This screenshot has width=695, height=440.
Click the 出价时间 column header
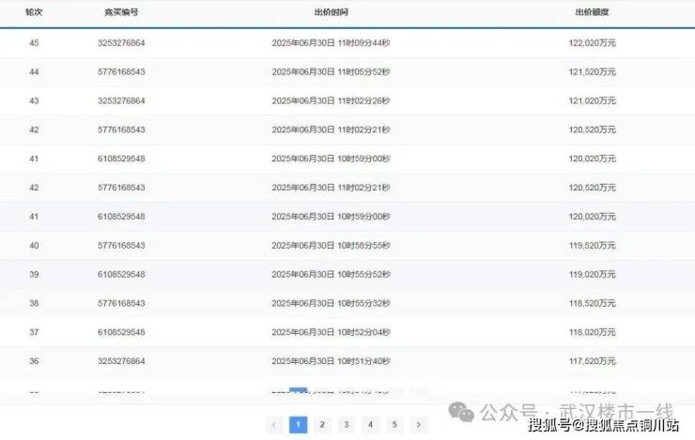(x=330, y=13)
